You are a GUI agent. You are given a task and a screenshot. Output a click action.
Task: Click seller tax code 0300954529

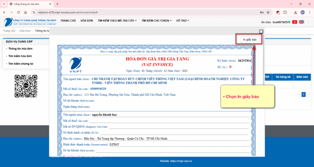(x=98, y=89)
